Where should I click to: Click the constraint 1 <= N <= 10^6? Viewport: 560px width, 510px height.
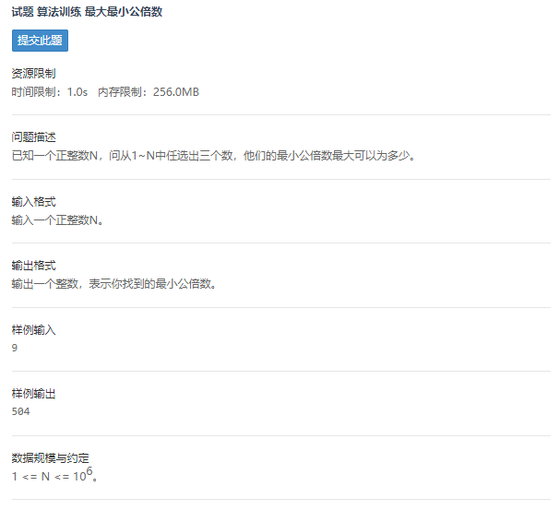coord(54,475)
